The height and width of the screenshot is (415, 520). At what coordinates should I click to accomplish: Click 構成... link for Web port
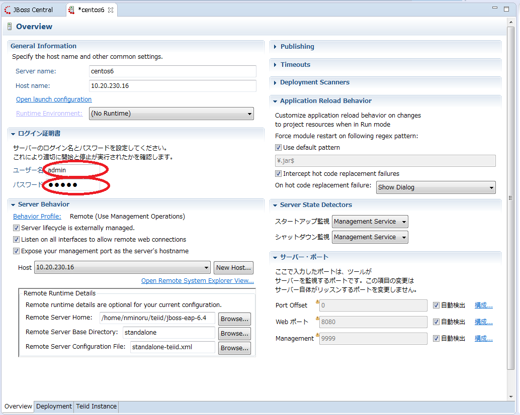click(x=483, y=322)
